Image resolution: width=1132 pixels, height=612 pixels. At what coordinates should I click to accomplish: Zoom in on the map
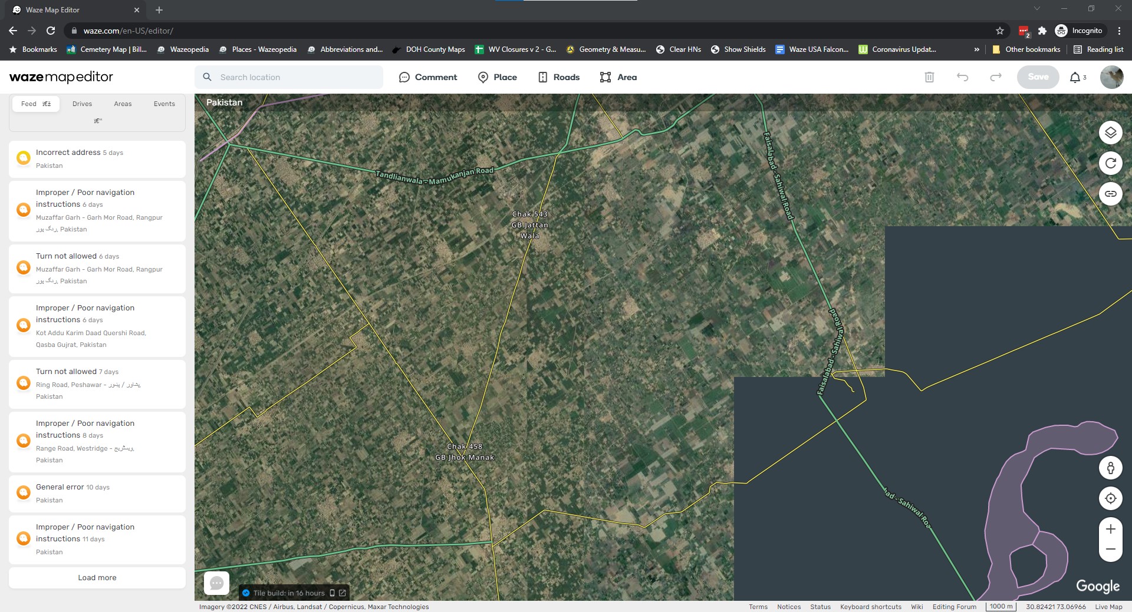(1110, 529)
